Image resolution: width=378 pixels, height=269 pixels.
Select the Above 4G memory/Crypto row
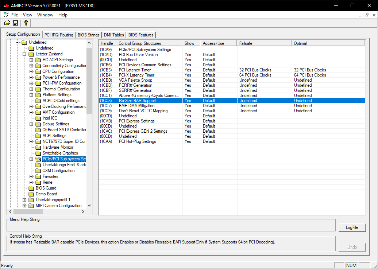(232, 95)
